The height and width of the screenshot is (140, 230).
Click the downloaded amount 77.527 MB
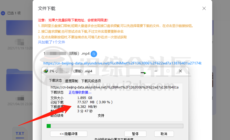point(86,102)
